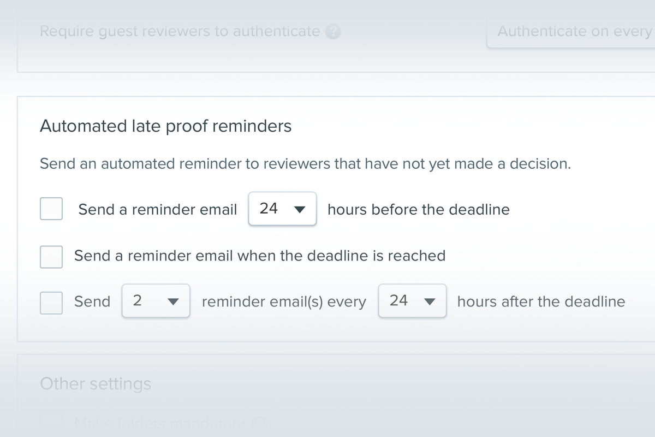Image resolution: width=655 pixels, height=437 pixels.
Task: Click the first row 'Send a reminder email' label
Action: [x=158, y=209]
